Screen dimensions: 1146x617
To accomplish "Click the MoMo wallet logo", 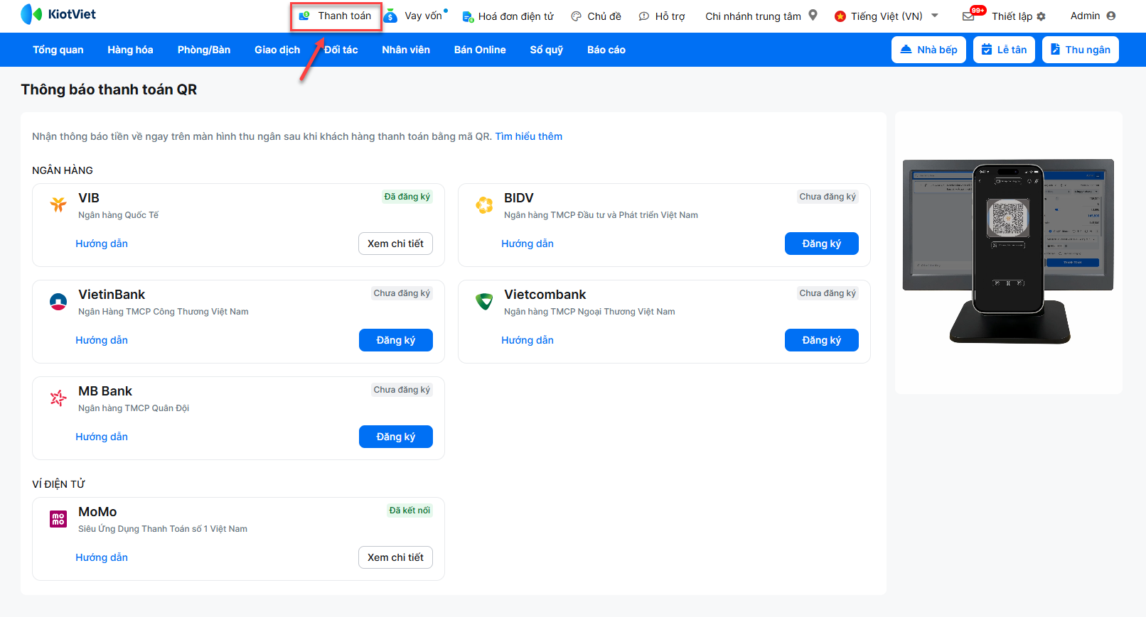I will tap(58, 519).
